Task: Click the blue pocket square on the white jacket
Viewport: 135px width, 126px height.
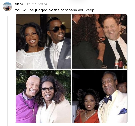Action: [x=123, y=111]
